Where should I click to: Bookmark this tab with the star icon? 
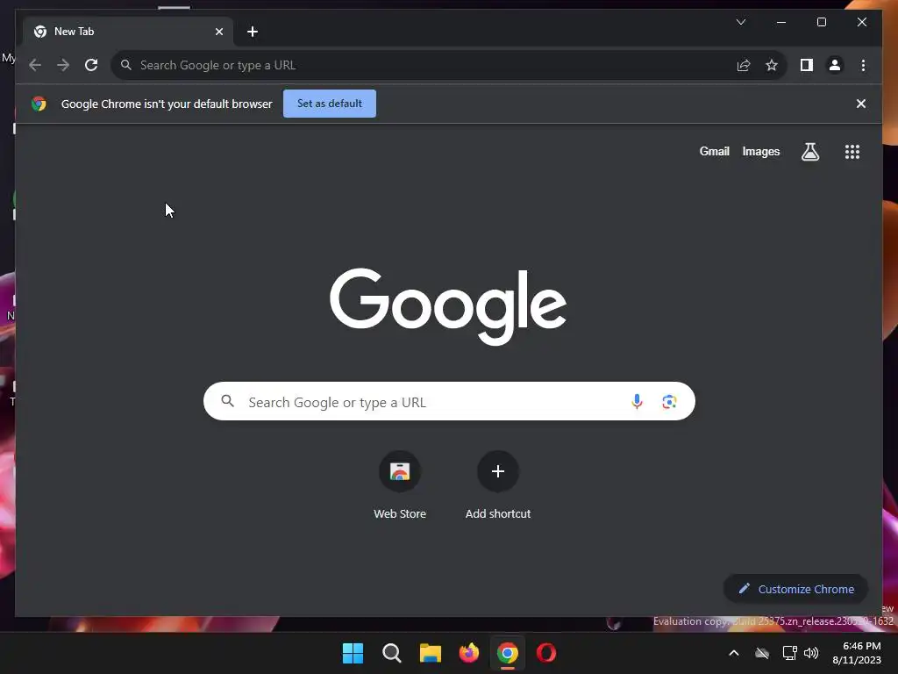pyautogui.click(x=772, y=65)
